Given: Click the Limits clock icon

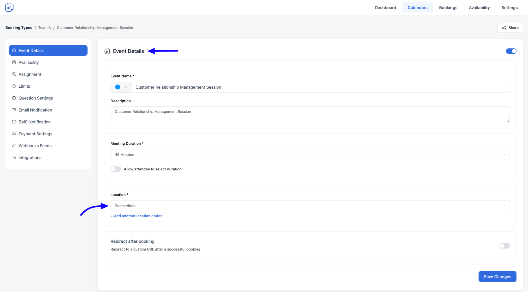Looking at the screenshot, I should (x=14, y=86).
